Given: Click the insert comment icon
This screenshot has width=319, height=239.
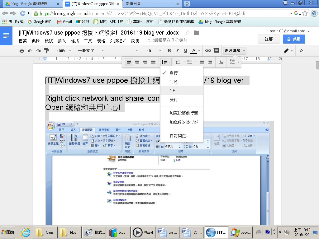Looking at the screenshot, I should point(217,51).
